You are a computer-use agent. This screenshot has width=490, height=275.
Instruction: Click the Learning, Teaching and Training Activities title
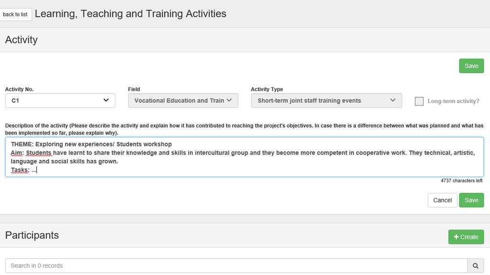pos(130,14)
